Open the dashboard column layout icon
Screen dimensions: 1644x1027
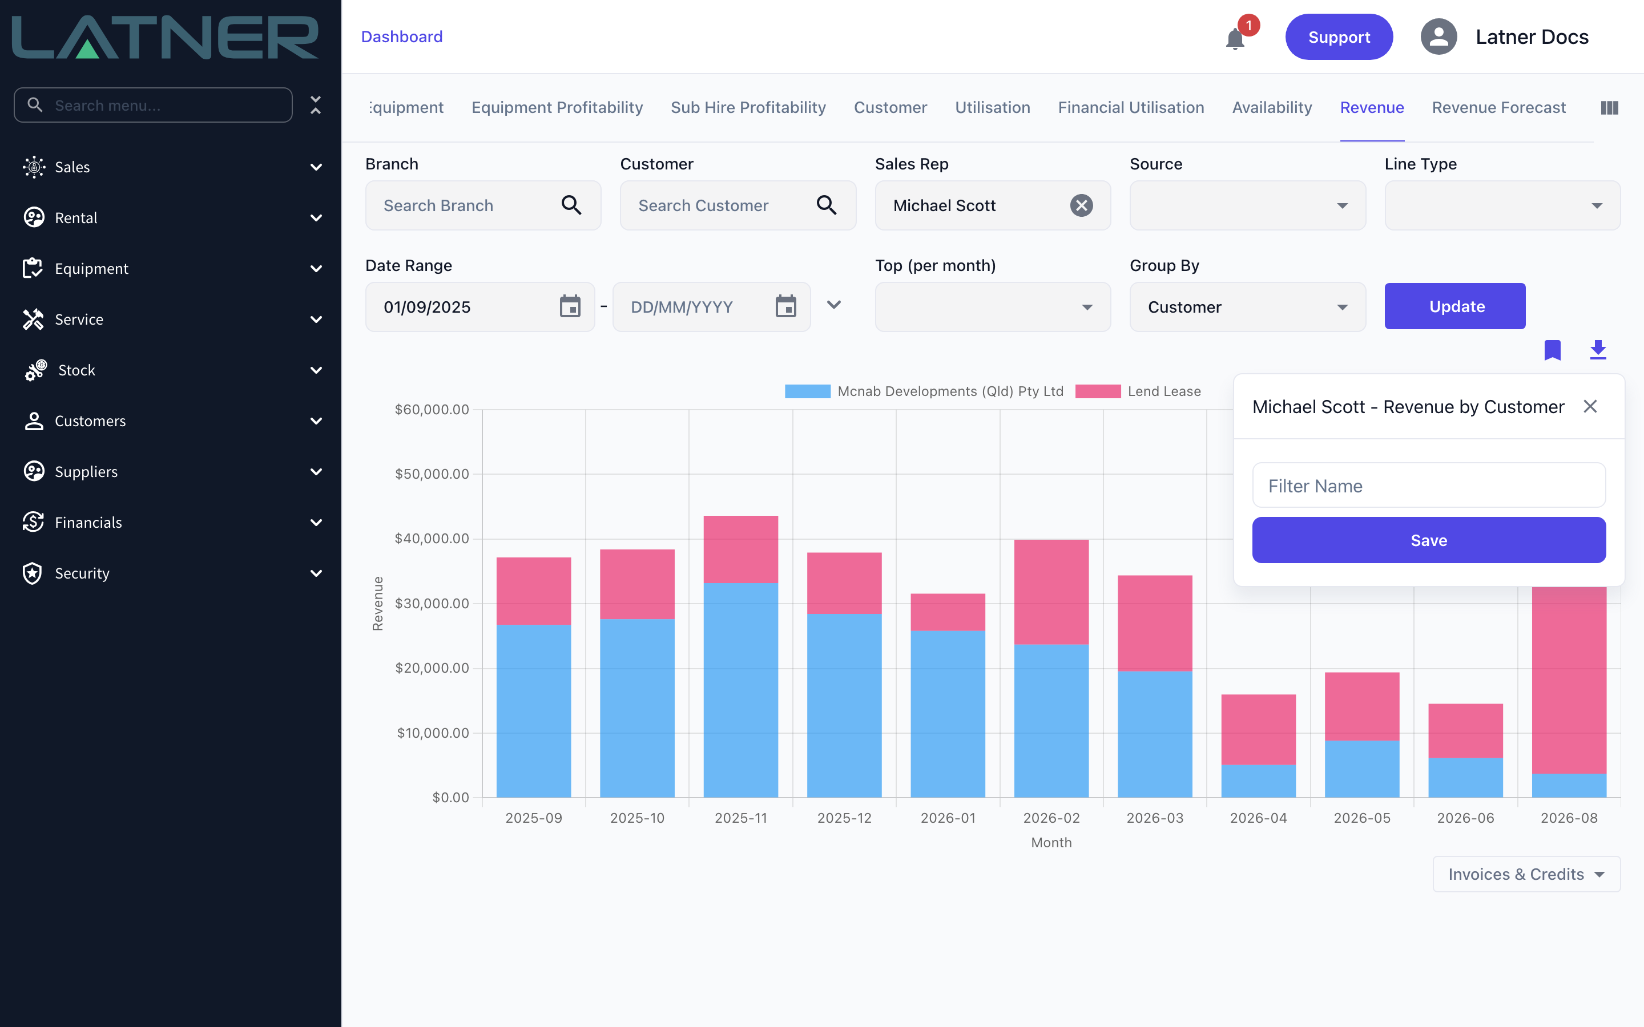pos(1609,108)
